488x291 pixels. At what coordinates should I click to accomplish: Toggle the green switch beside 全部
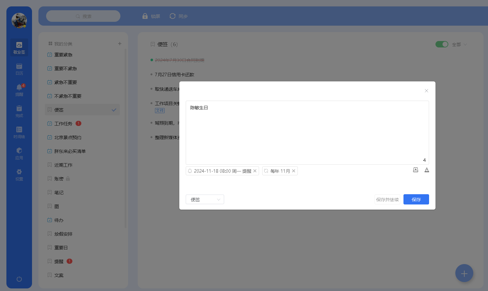click(442, 44)
